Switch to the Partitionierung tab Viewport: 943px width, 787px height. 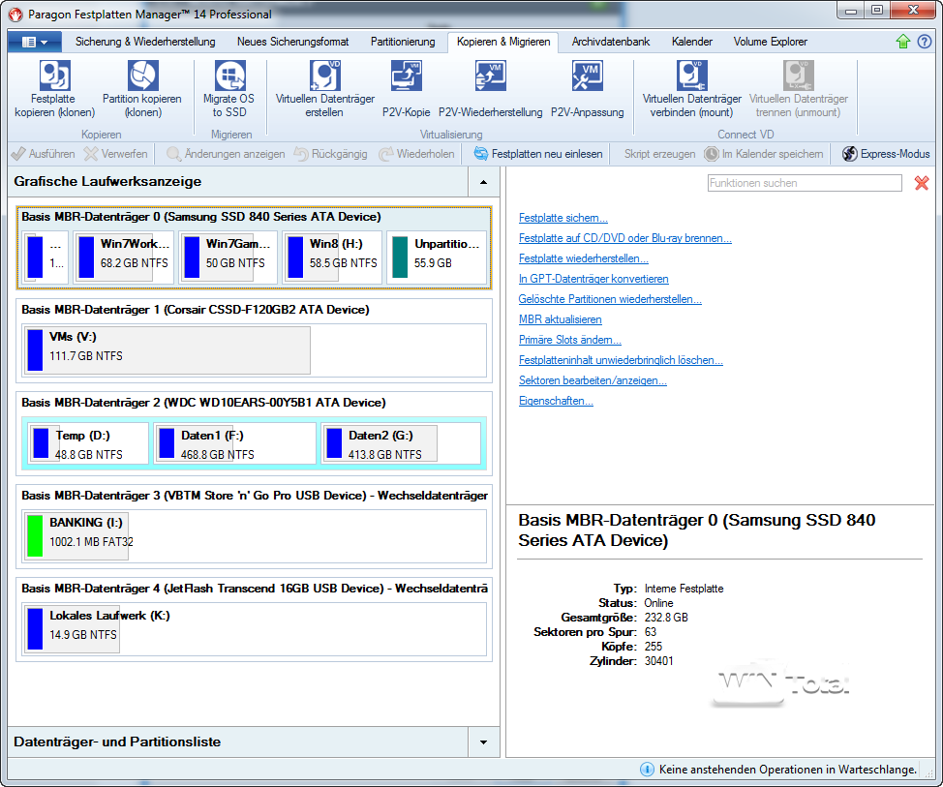(x=403, y=42)
